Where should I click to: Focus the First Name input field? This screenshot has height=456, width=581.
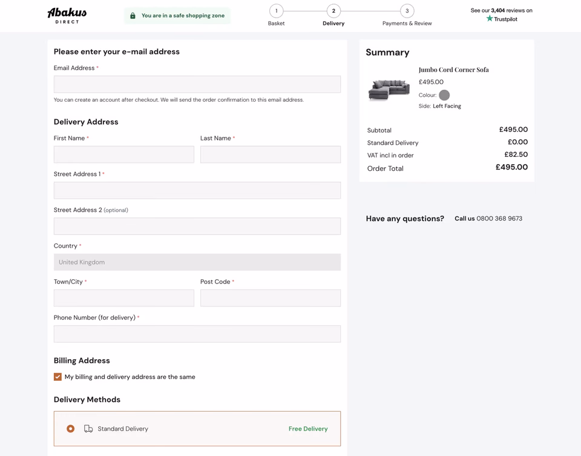pos(123,154)
